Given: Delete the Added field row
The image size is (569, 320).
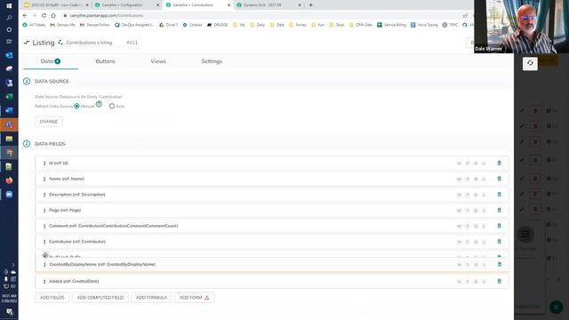Looking at the screenshot, I should click(499, 281).
